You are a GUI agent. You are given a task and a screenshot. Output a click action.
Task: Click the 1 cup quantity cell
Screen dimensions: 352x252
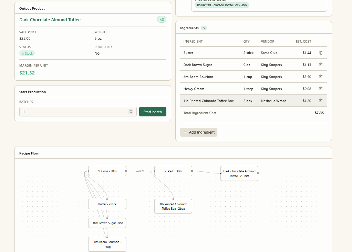[x=248, y=77]
